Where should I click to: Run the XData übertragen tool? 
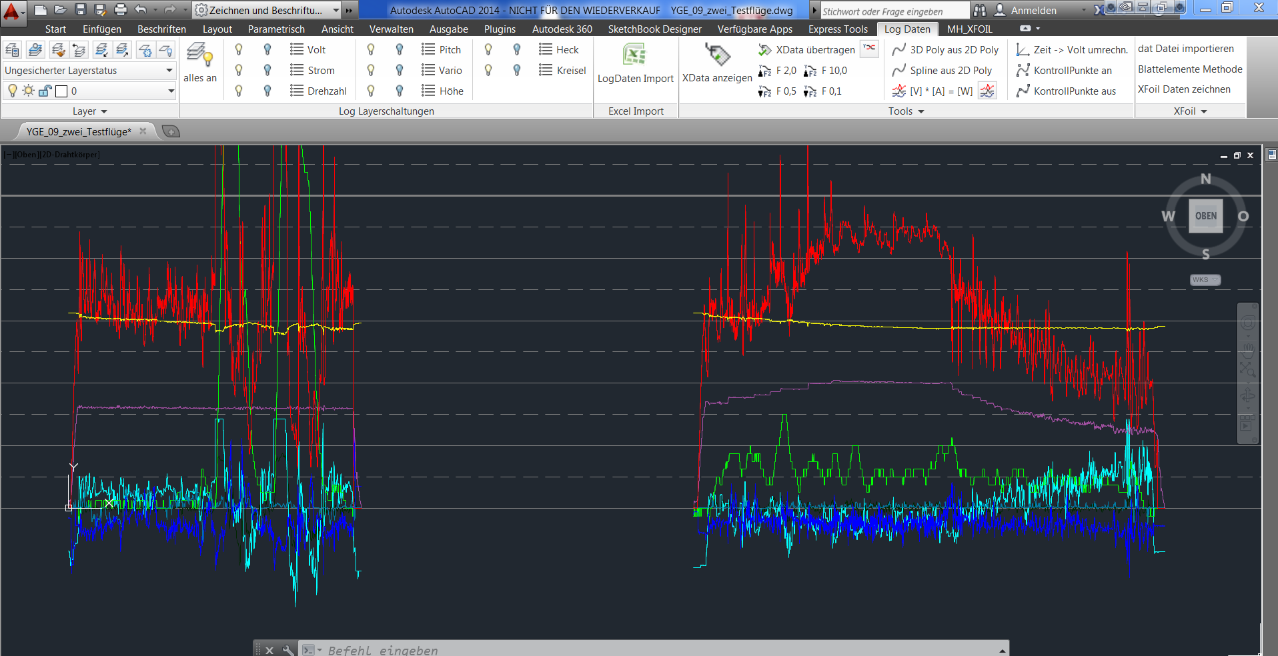[806, 49]
